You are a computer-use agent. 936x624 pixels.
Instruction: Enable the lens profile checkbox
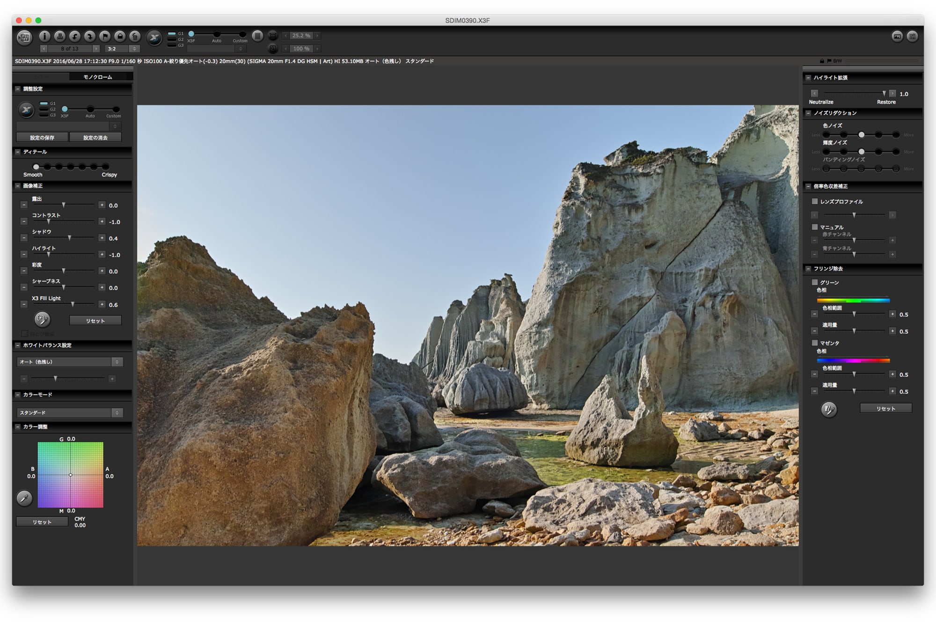point(815,201)
